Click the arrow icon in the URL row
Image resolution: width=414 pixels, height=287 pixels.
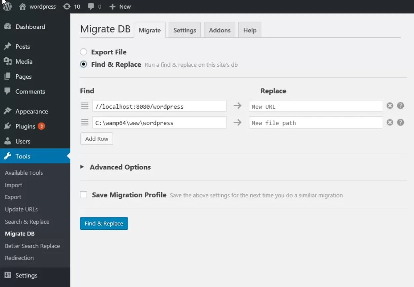237,106
